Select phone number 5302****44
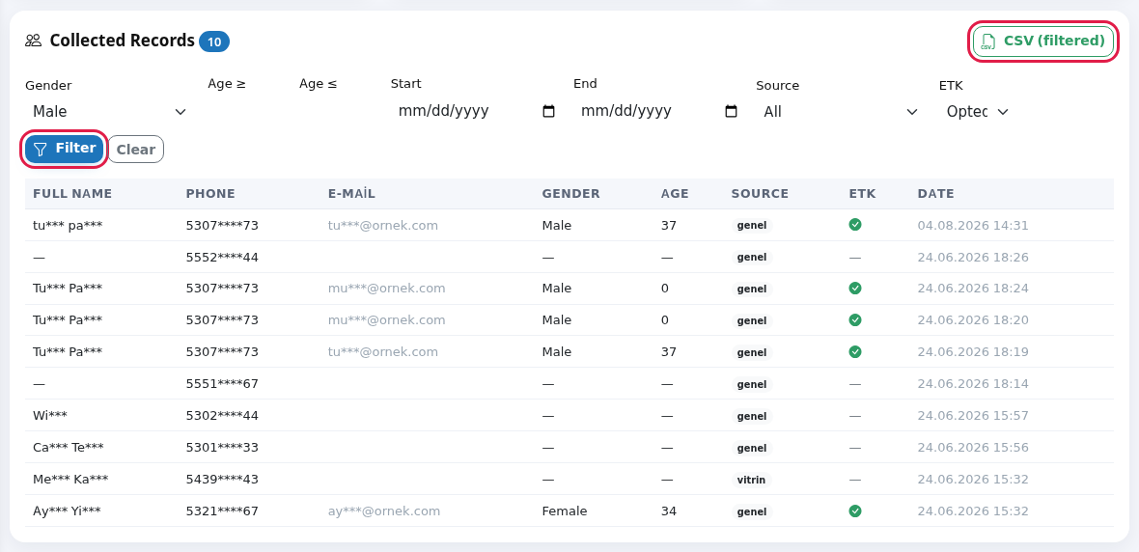The width and height of the screenshot is (1139, 552). pyautogui.click(x=222, y=416)
